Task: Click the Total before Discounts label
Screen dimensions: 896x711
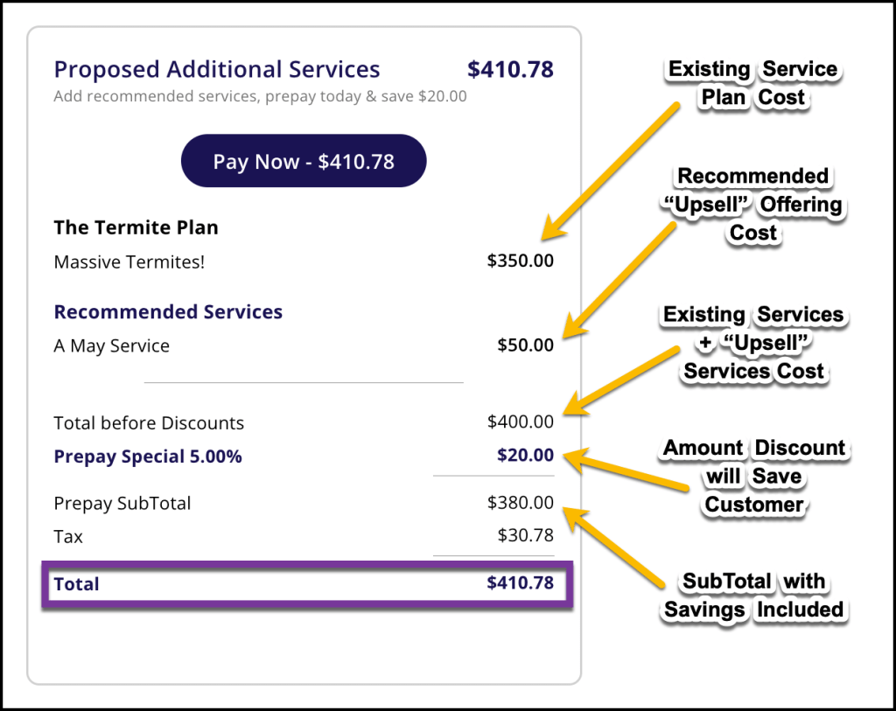Action: [149, 423]
